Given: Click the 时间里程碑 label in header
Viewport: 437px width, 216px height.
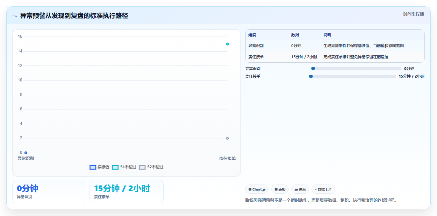Looking at the screenshot, I should coord(413,14).
